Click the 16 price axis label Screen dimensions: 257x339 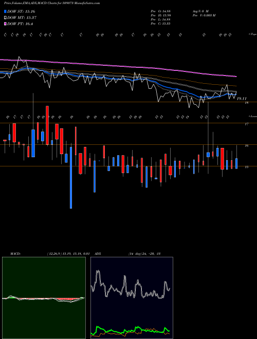click(x=247, y=146)
